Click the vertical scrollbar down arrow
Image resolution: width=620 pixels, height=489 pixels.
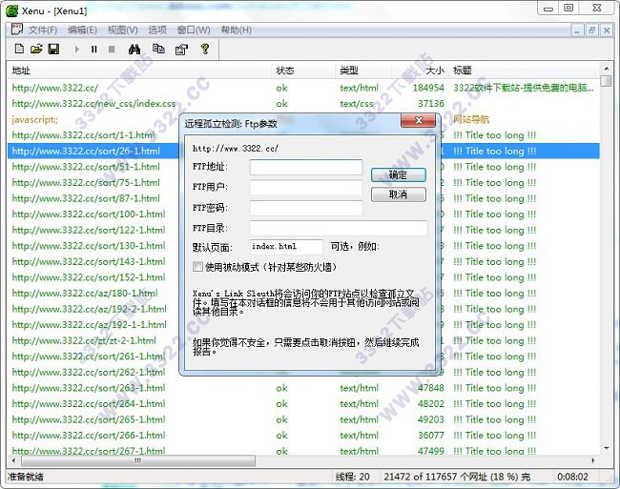[x=606, y=448]
